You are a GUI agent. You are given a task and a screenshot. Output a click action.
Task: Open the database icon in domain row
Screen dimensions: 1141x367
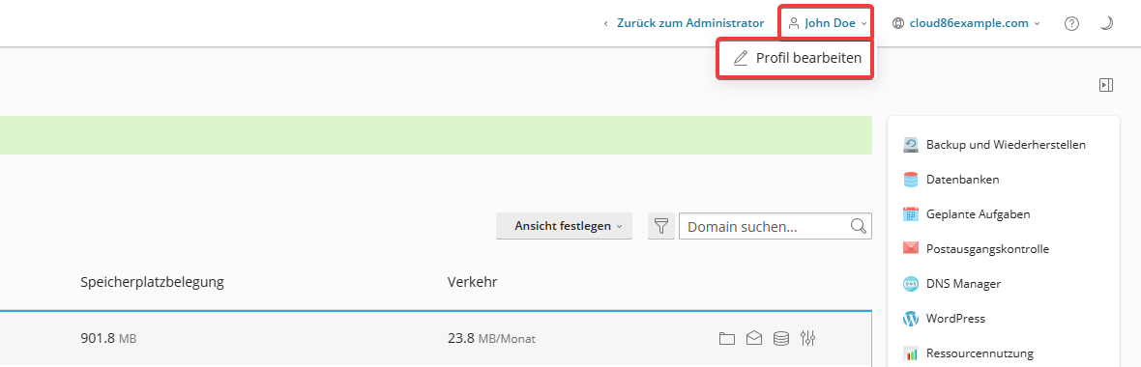click(x=780, y=338)
